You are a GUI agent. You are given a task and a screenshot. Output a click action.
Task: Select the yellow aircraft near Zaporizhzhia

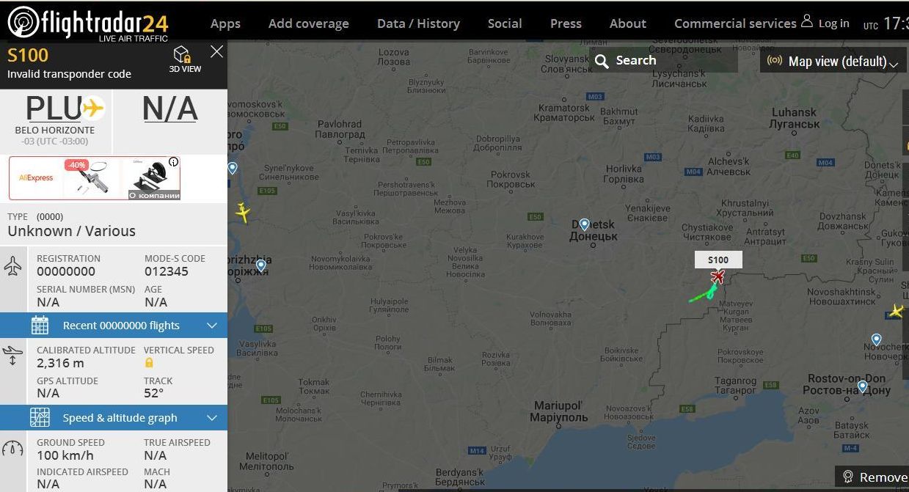(243, 213)
